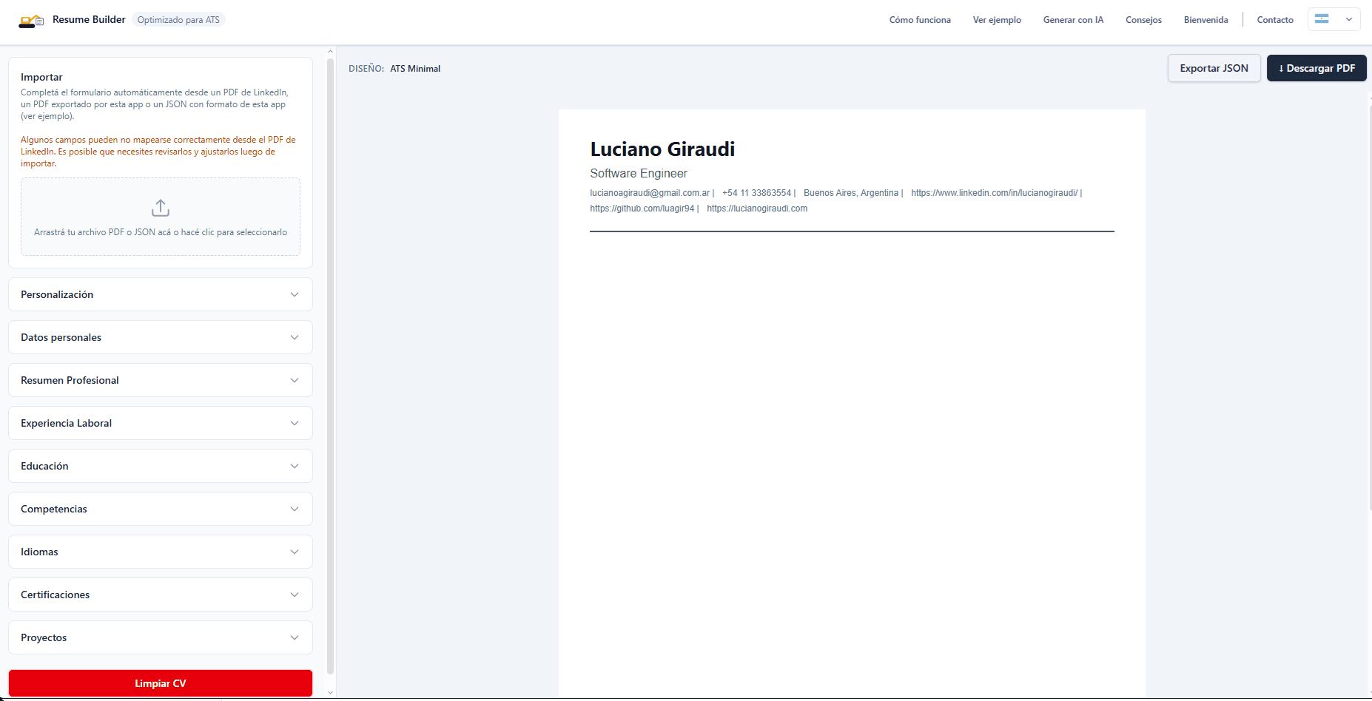The width and height of the screenshot is (1372, 701).
Task: Open Generar con IA from the navigation
Action: pos(1073,19)
